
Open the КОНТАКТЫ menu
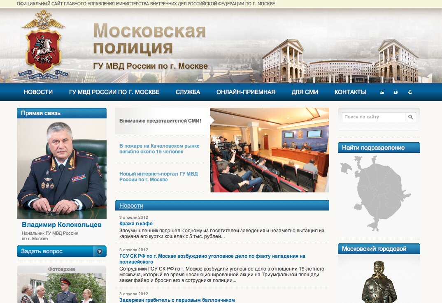pos(349,92)
